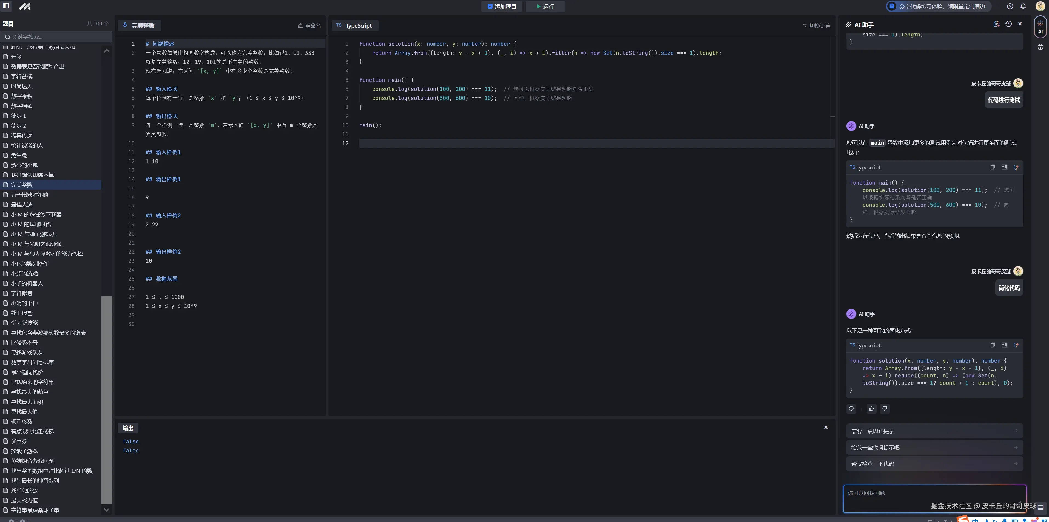Like the AI response with thumbs up
1049x522 pixels.
tap(871, 409)
